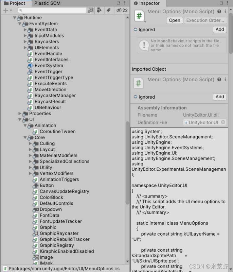233x272 pixels.
Task: Select the FontUpdateTracker script
Action: 61,222
